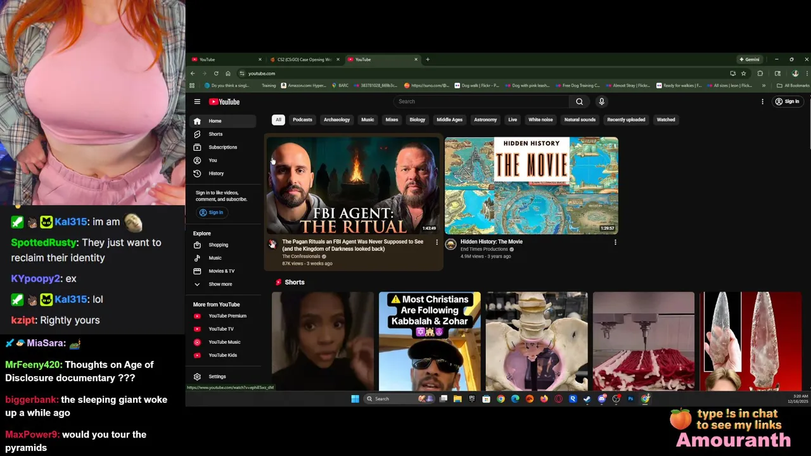
Task: Open All Bookmarks folder
Action: coord(794,85)
